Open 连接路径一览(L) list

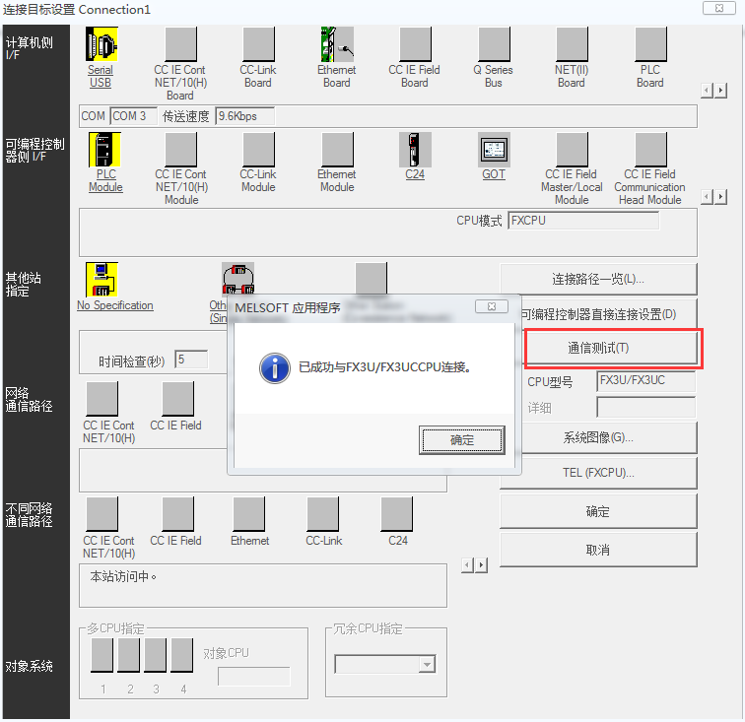click(x=598, y=279)
